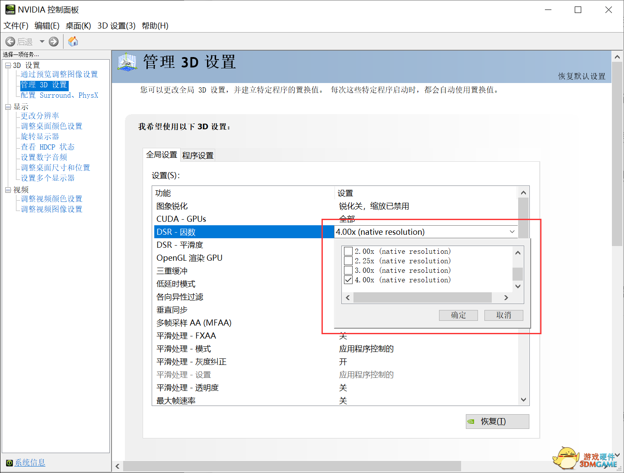This screenshot has width=624, height=473.
Task: Click the Back arrow toolbar icon
Action: pyautogui.click(x=10, y=42)
